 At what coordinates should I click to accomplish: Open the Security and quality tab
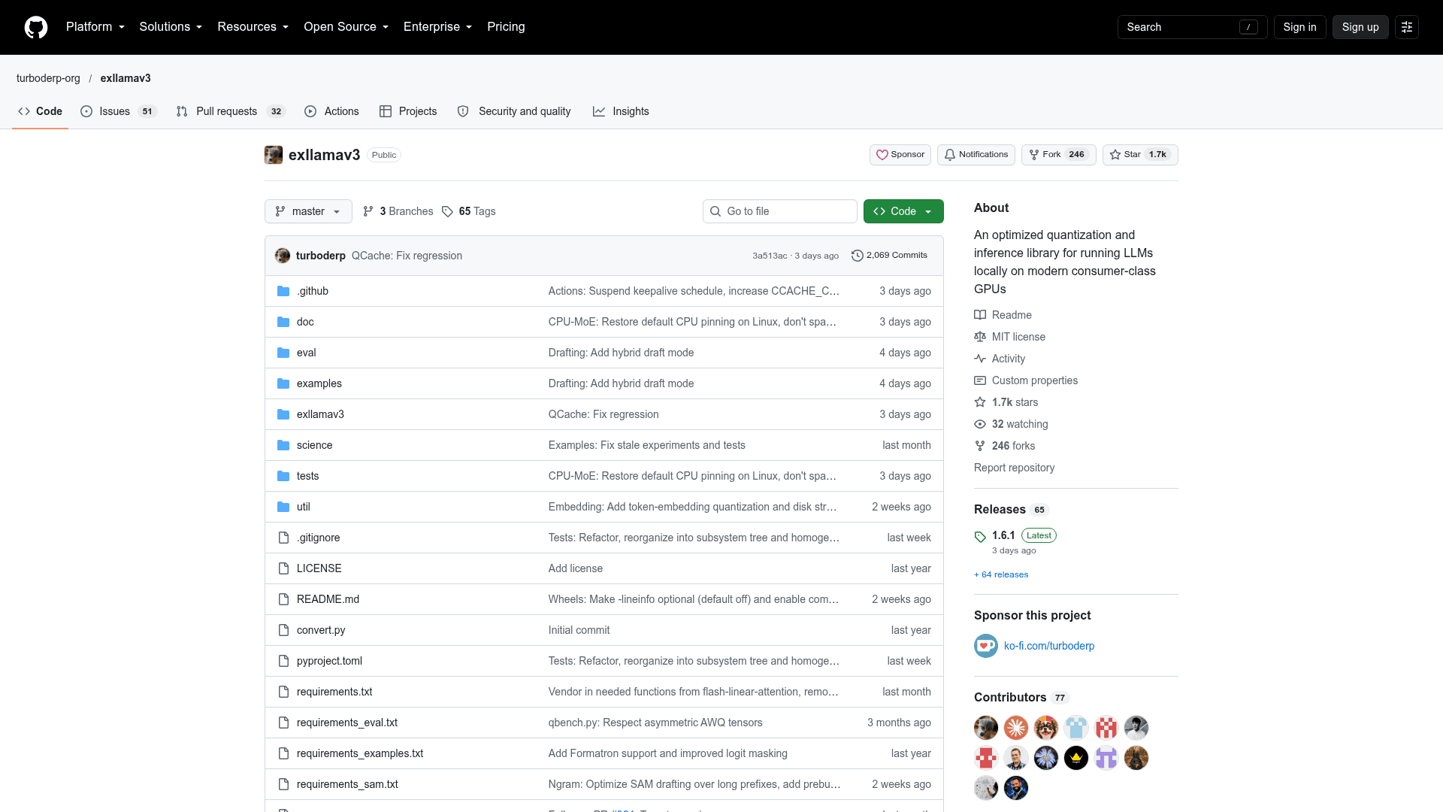514,111
